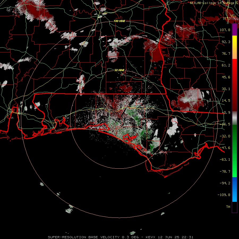Click the -78.7 value on velocity scale

click(x=225, y=172)
